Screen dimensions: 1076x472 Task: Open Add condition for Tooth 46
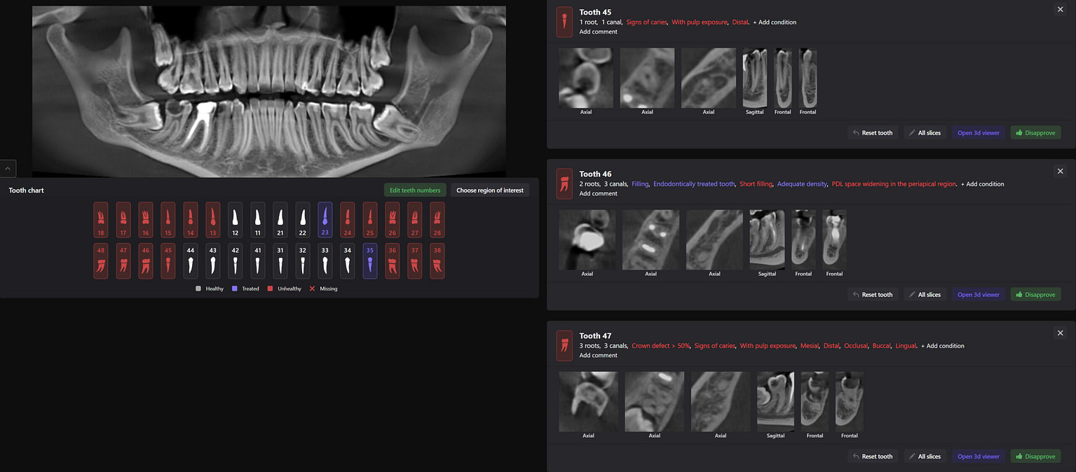pyautogui.click(x=983, y=183)
